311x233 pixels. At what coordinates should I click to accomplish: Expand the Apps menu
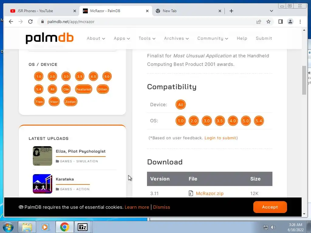coord(122,39)
